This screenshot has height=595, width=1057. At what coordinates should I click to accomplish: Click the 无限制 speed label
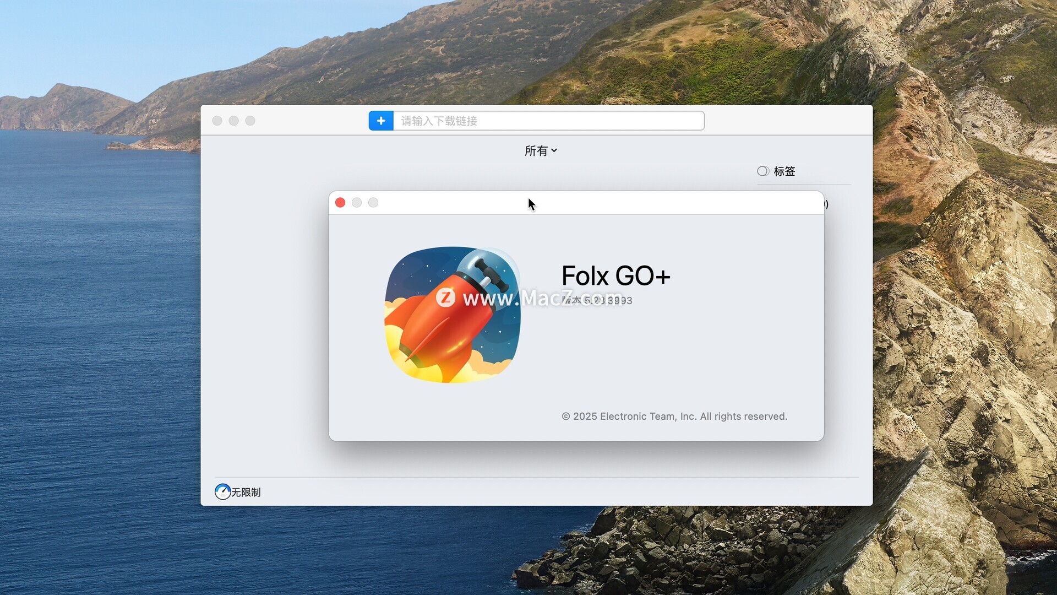tap(246, 492)
